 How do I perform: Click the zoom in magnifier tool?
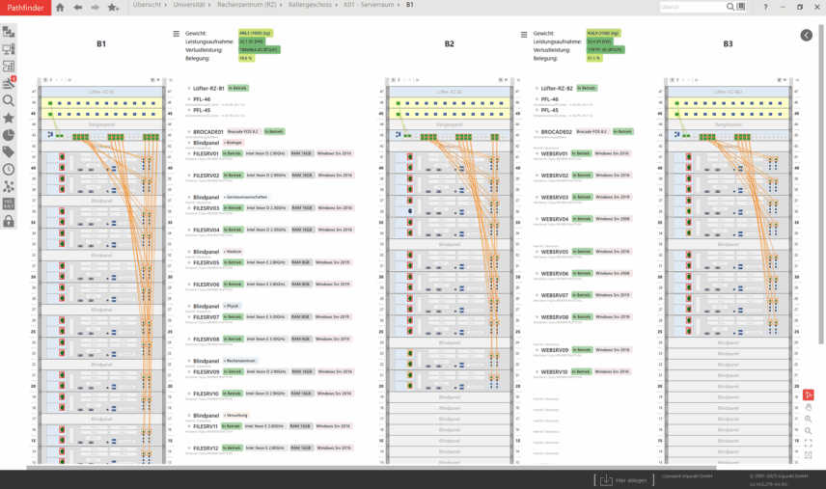click(809, 420)
